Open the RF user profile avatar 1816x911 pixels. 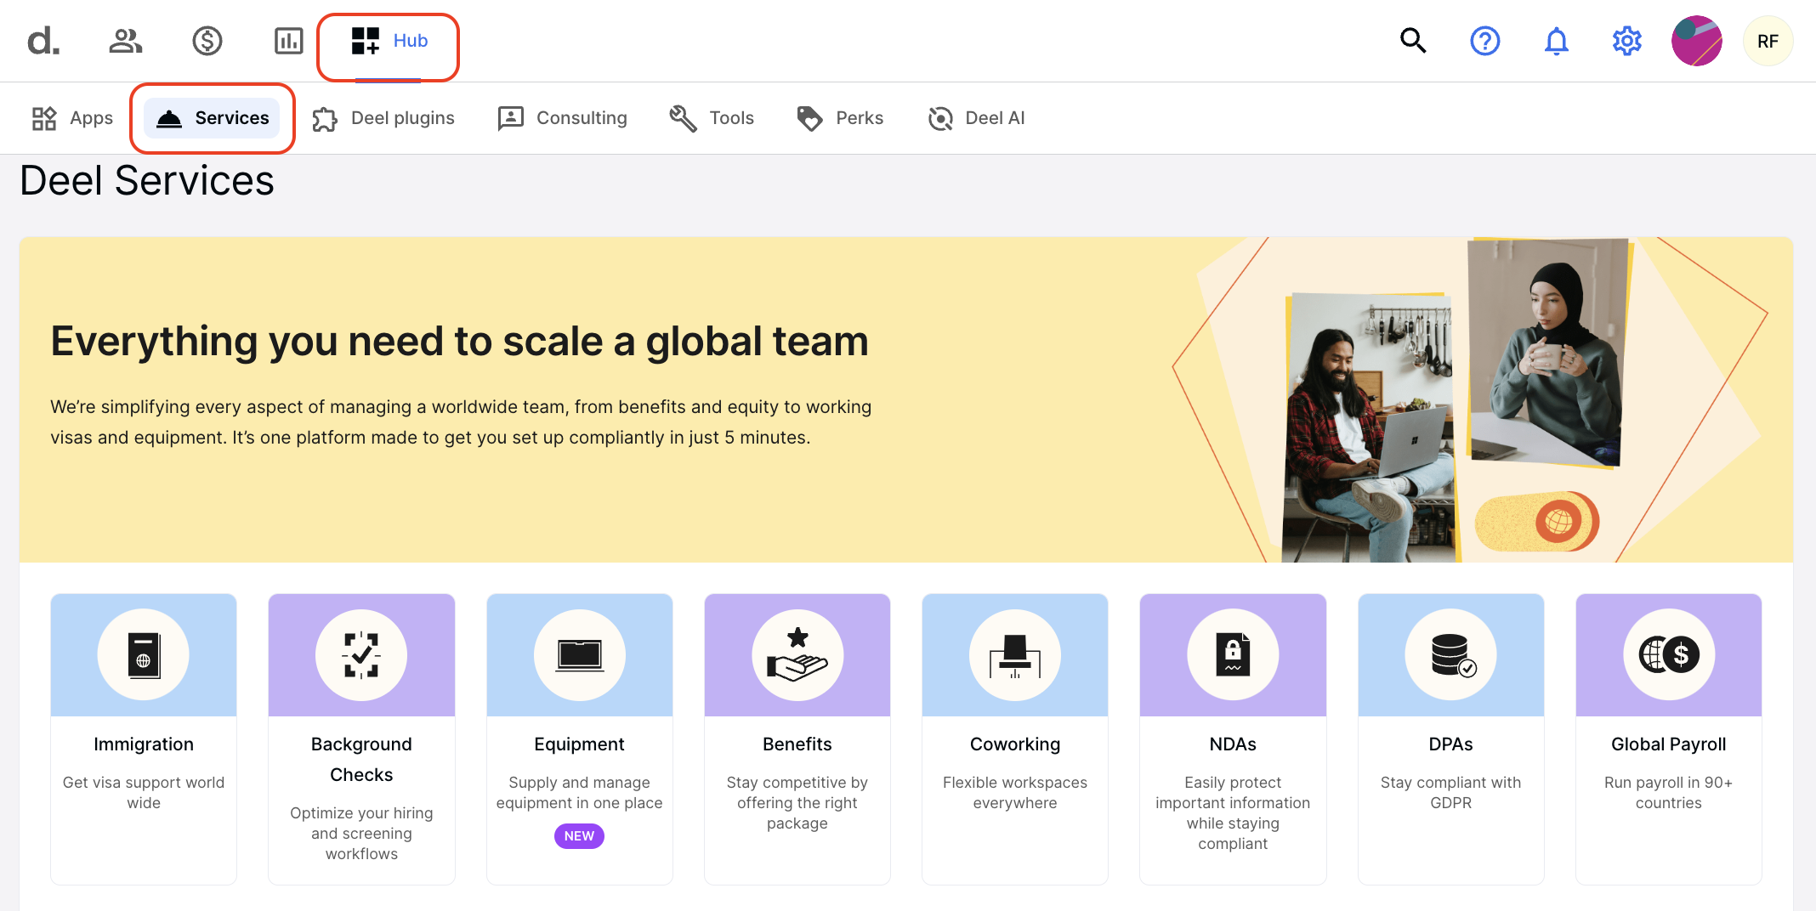(1768, 41)
